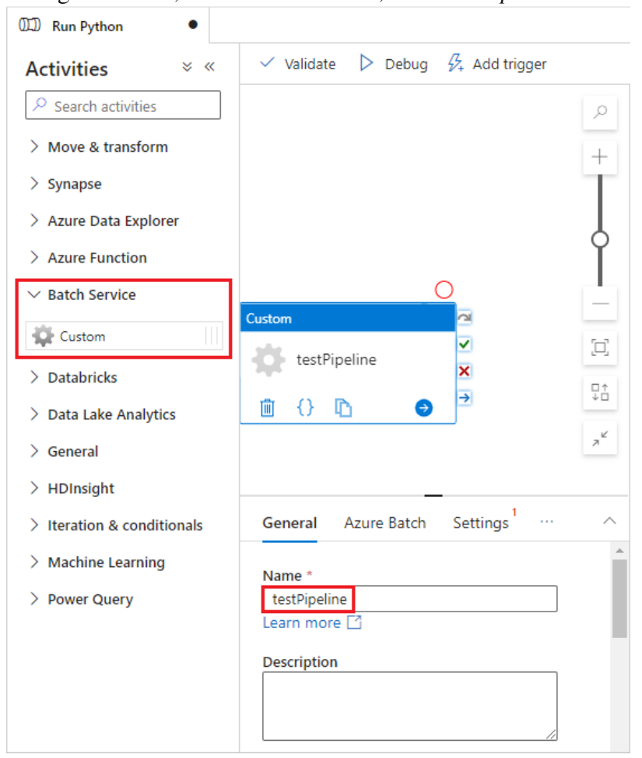This screenshot has height=758, width=642.
Task: Switch to the Azure Batch tab
Action: point(384,523)
